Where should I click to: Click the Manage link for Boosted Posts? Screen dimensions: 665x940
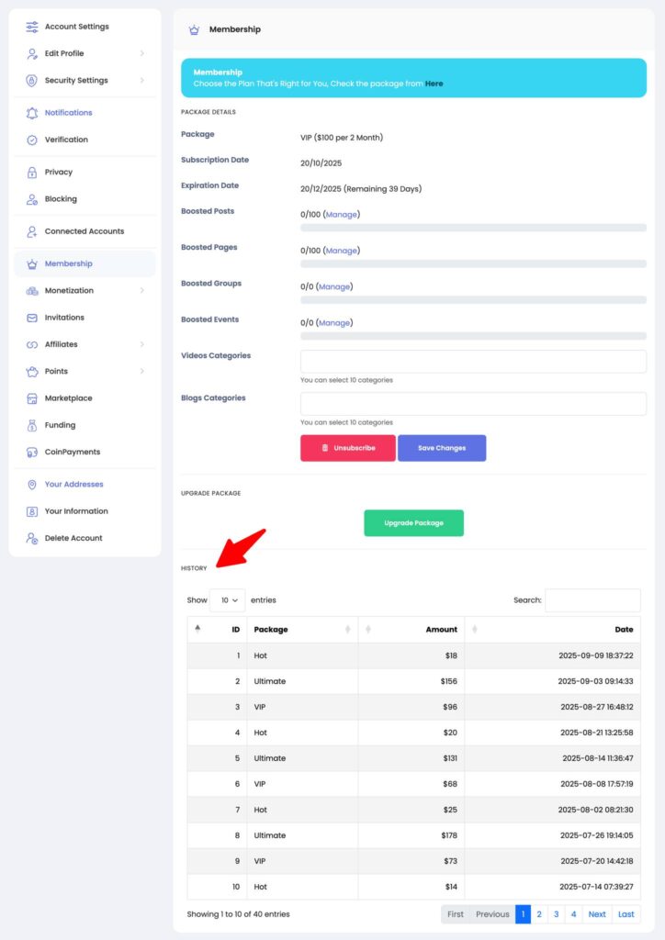tap(342, 215)
